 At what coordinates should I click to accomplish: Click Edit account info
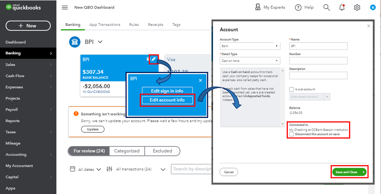click(x=167, y=100)
